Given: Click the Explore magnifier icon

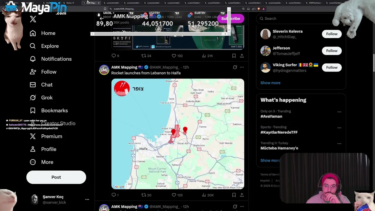Looking at the screenshot, I should tap(33, 46).
